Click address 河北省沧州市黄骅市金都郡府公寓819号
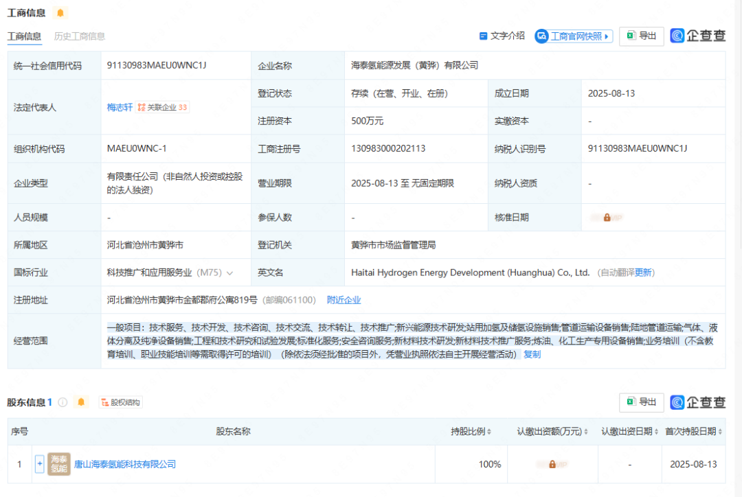This screenshot has width=742, height=497. tap(182, 300)
